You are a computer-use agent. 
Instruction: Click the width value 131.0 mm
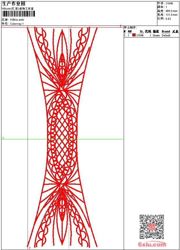[x=172, y=15]
